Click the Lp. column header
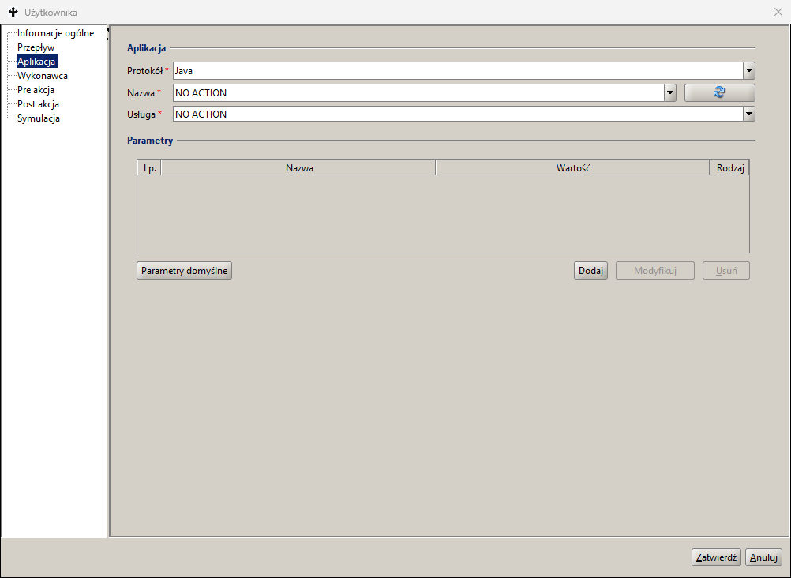 [149, 168]
